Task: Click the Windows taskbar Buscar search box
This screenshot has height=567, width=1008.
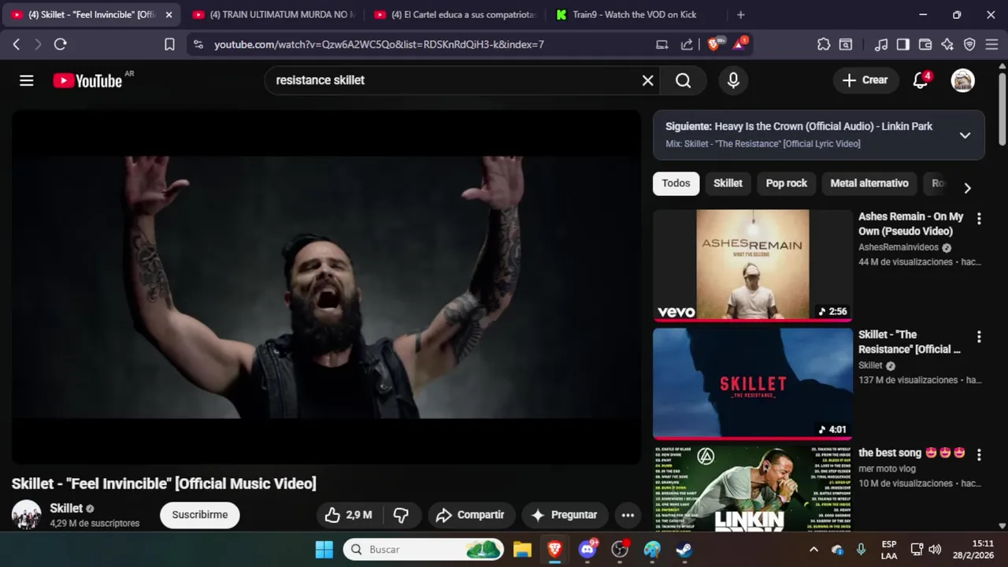Action: pos(424,550)
